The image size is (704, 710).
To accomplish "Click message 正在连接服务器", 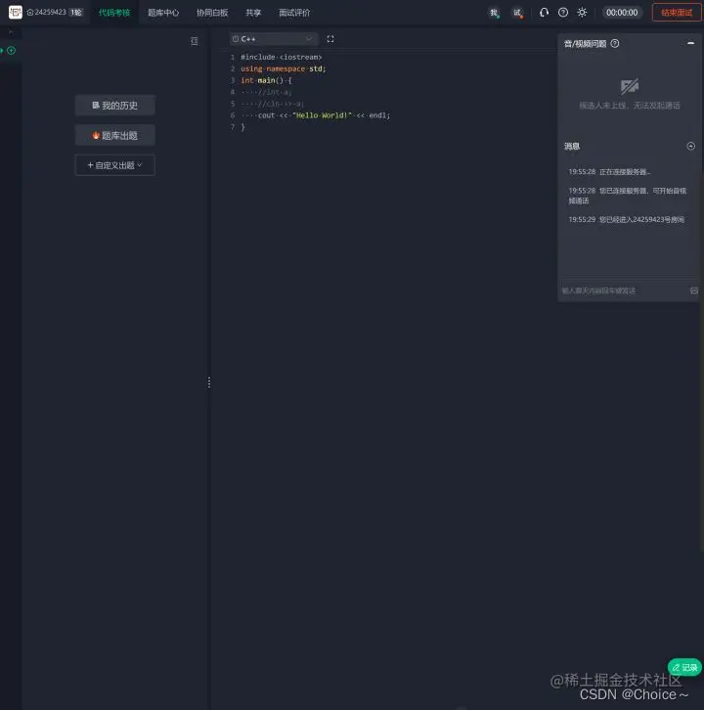I will pyautogui.click(x=610, y=171).
